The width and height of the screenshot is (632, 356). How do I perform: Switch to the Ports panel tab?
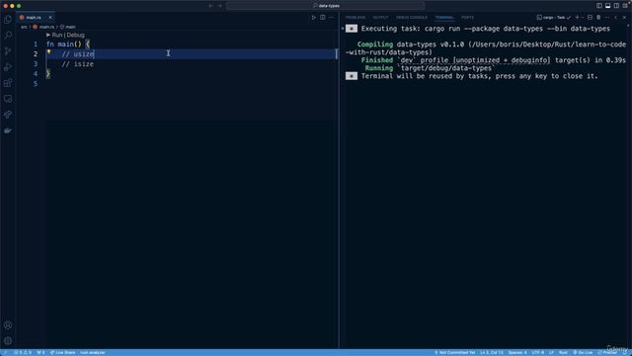coord(467,18)
